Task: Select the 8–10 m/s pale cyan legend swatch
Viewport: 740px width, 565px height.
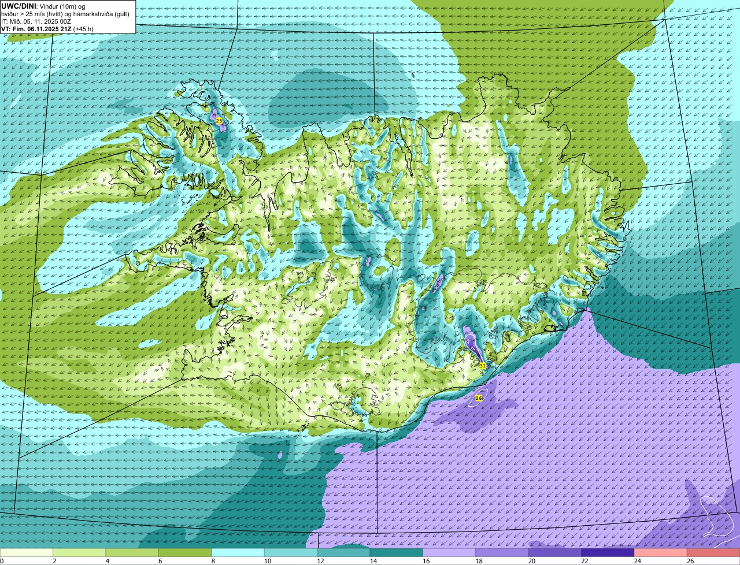Action: (238, 553)
